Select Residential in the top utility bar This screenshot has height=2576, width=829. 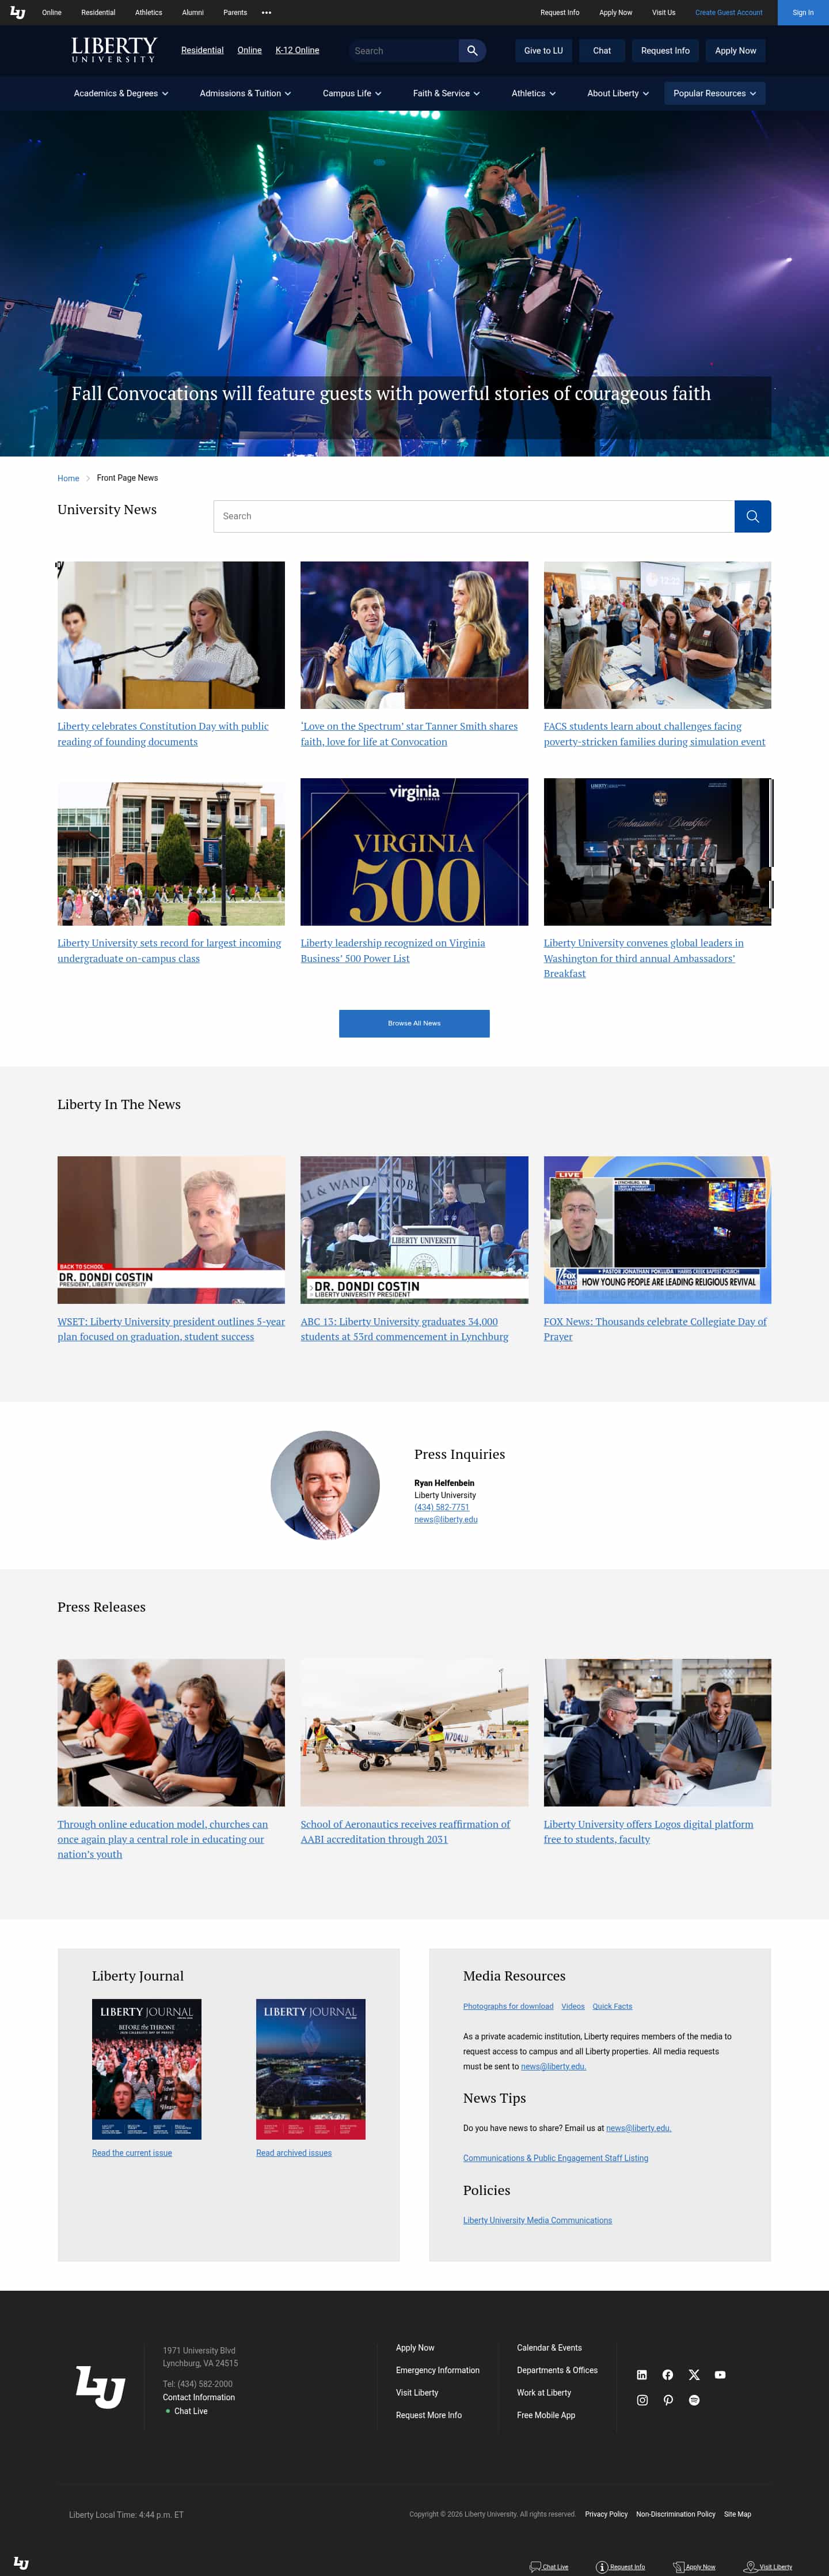[x=98, y=13]
